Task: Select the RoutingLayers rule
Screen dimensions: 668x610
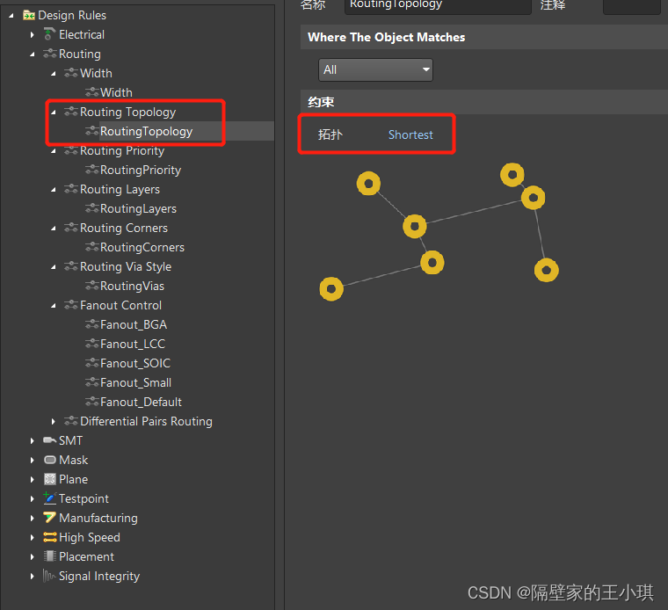Action: [139, 209]
